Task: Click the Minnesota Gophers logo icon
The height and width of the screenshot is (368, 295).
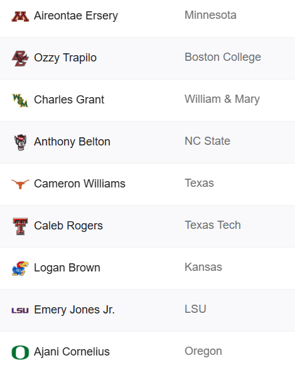Action: coord(20,16)
